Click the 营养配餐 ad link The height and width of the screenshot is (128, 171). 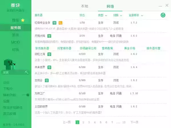tap(107, 48)
